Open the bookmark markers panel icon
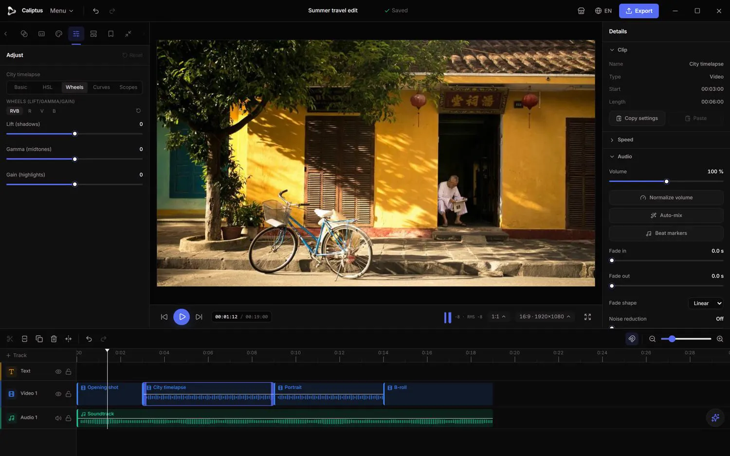730x456 pixels. (x=111, y=34)
